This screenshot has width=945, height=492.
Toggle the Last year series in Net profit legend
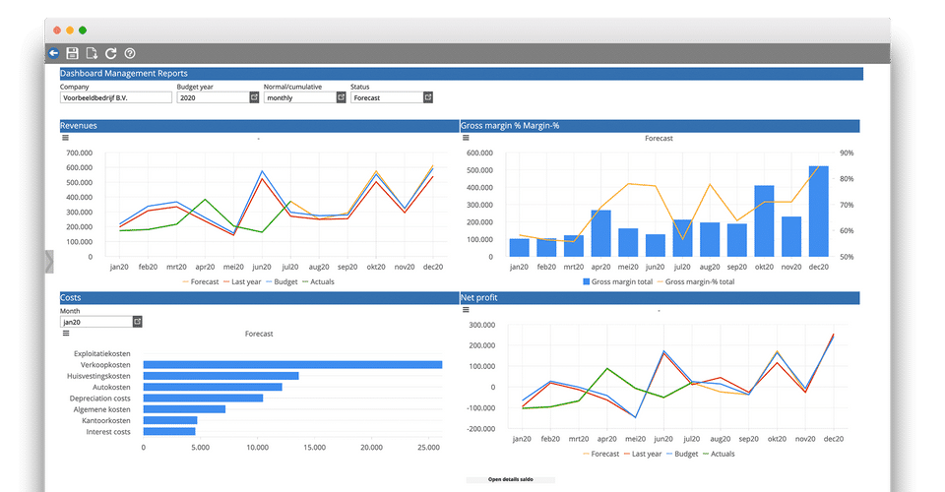tap(643, 454)
